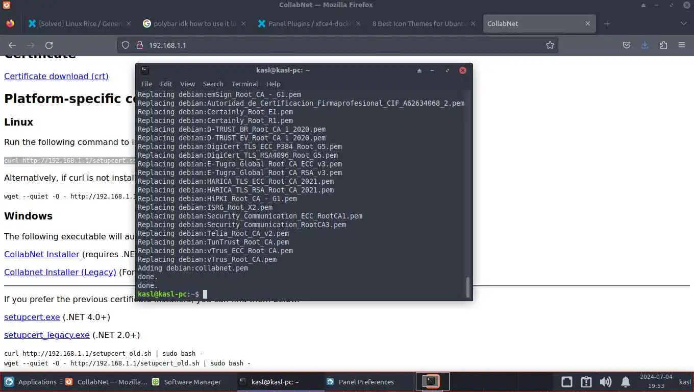Image resolution: width=694 pixels, height=392 pixels.
Task: Click the kasl@kasl-pc shell prompt line
Action: click(x=172, y=294)
